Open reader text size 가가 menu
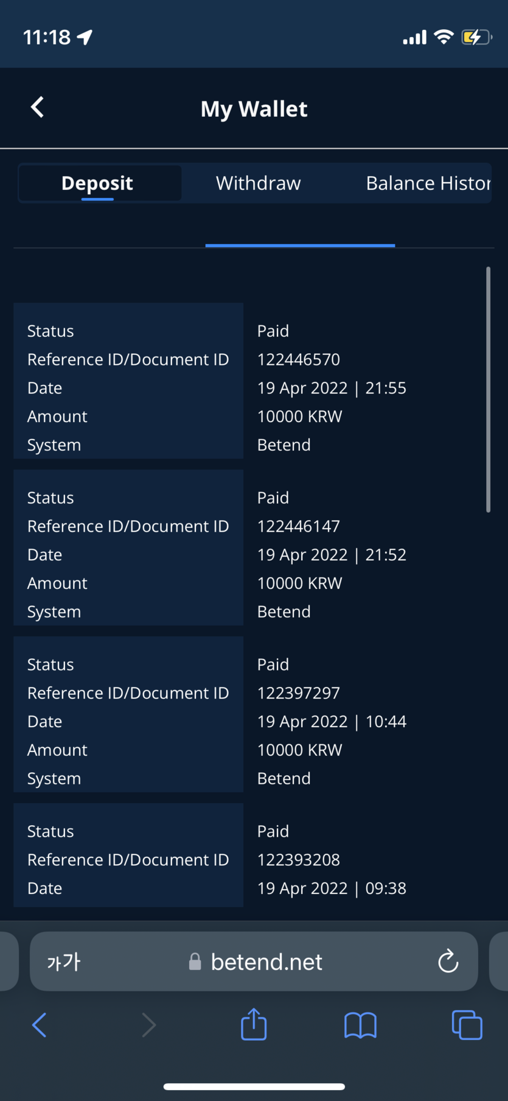 [x=63, y=962]
